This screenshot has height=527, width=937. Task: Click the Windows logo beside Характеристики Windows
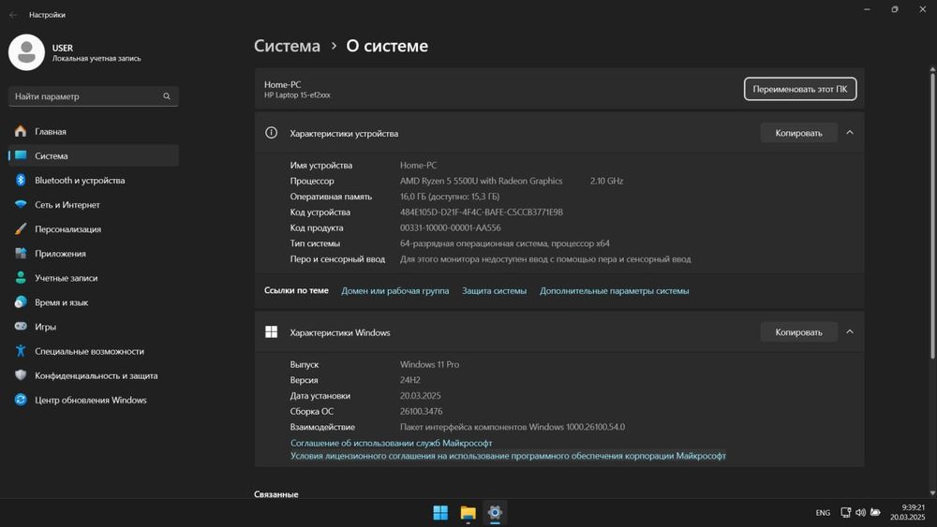click(272, 332)
